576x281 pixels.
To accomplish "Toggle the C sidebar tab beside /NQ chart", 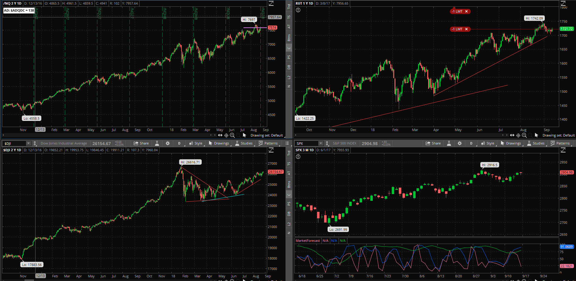I will pos(289,48).
